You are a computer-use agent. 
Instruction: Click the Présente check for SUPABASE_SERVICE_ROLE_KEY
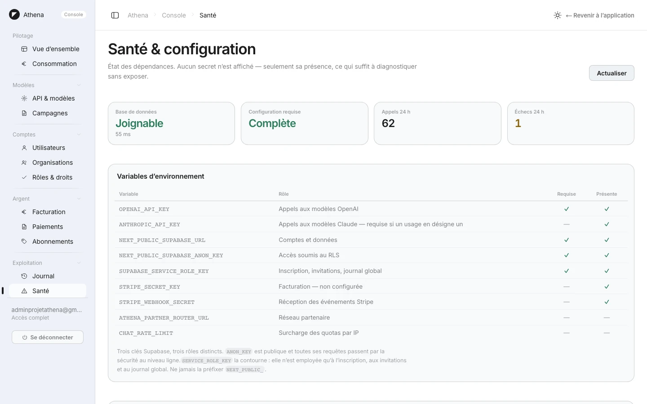pyautogui.click(x=607, y=271)
